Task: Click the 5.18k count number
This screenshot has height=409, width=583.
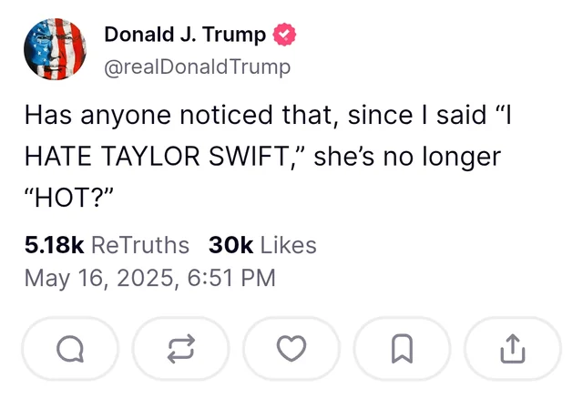Action: 55,245
